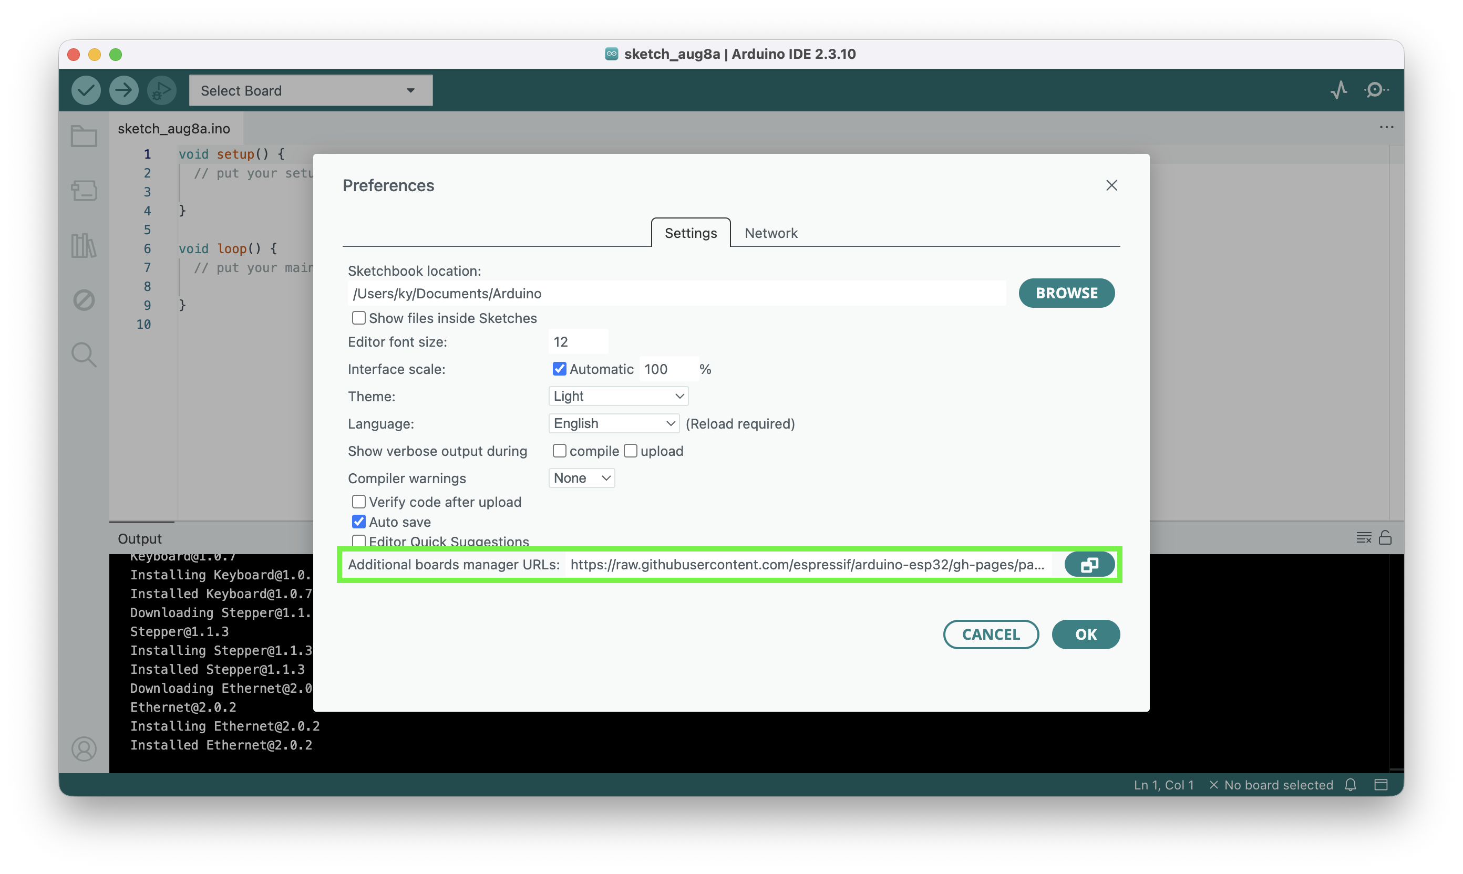
Task: Open the Compiler warnings dropdown
Action: click(x=582, y=477)
